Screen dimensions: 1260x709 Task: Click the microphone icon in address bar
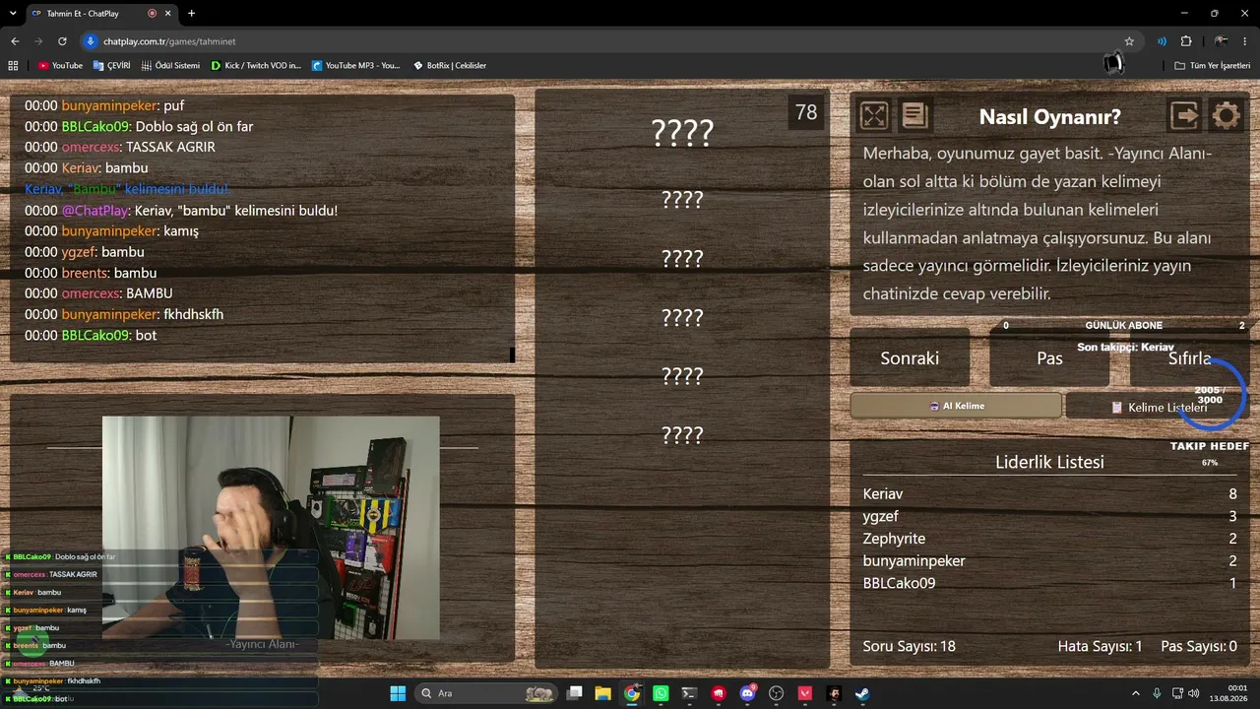point(91,41)
